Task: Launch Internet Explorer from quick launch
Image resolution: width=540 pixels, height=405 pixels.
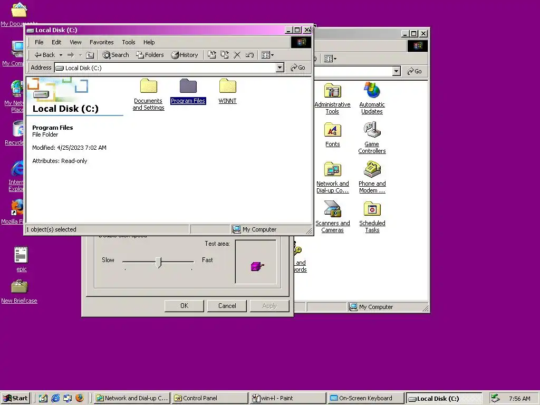Action: (55, 398)
